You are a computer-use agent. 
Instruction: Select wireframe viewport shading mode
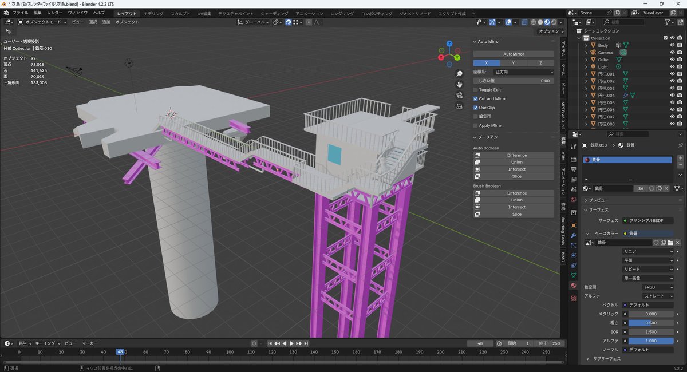coord(534,22)
